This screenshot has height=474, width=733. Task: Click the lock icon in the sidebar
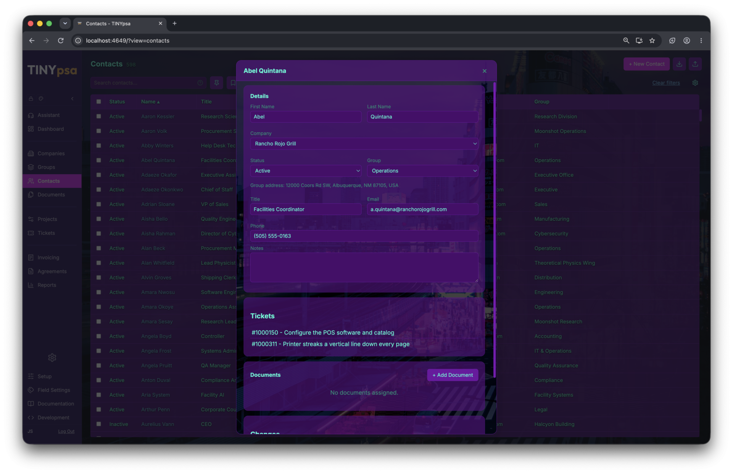coord(31,99)
